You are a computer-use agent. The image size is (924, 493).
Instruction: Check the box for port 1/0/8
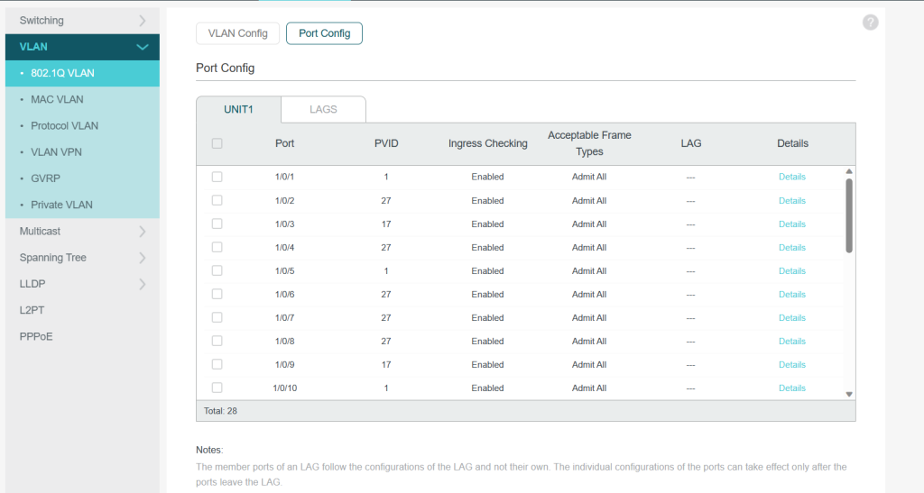[x=217, y=342]
